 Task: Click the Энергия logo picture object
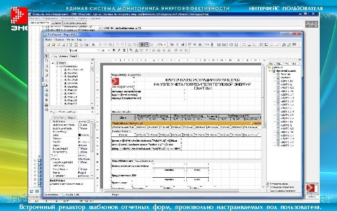click(122, 83)
